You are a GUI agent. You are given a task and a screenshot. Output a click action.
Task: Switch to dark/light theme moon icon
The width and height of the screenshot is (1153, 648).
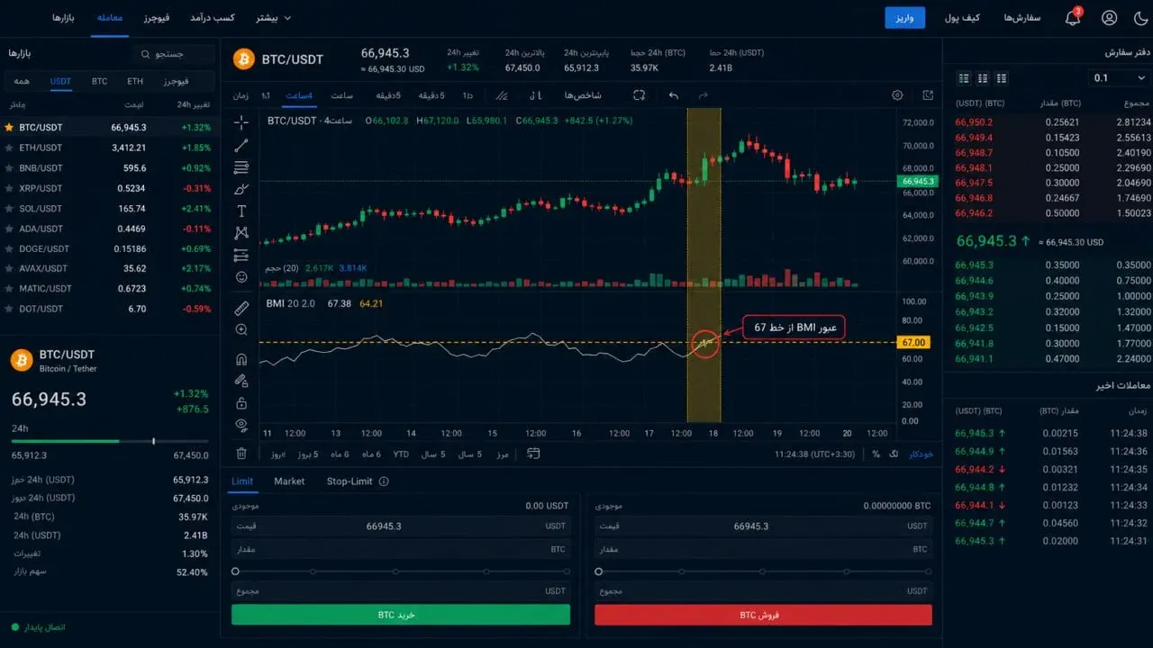(x=1143, y=18)
